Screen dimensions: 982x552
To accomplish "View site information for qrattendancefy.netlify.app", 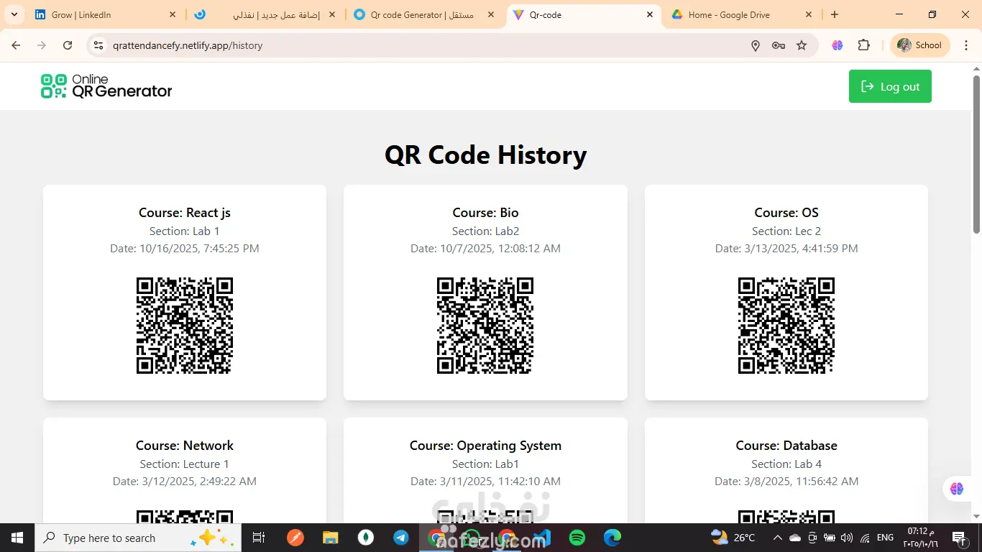I will coord(99,45).
